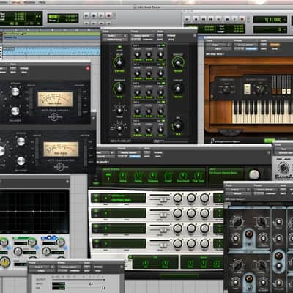The image size is (293, 293).
Task: Click the Mix knob in the delay plugin
Action: click(x=178, y=126)
